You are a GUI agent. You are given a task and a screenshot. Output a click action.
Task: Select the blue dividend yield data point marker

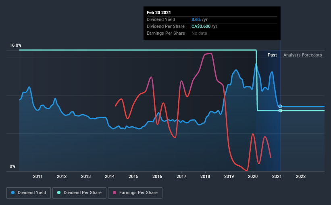(x=280, y=106)
